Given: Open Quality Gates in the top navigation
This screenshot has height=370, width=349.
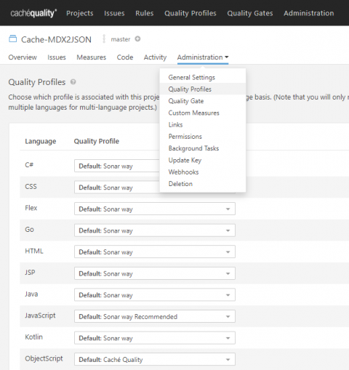Looking at the screenshot, I should click(x=250, y=13).
